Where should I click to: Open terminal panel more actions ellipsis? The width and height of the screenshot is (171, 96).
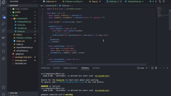(x=160, y=68)
